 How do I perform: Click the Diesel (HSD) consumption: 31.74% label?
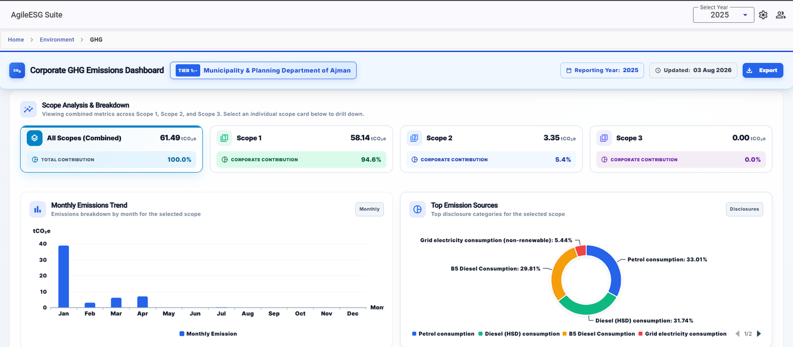point(644,321)
